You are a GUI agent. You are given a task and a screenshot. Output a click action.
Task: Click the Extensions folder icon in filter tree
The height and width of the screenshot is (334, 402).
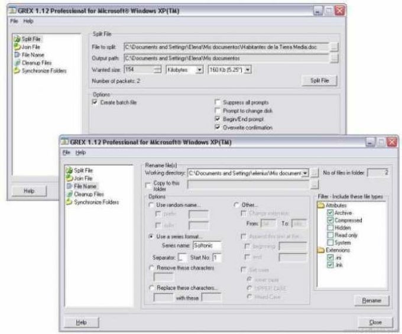point(321,250)
